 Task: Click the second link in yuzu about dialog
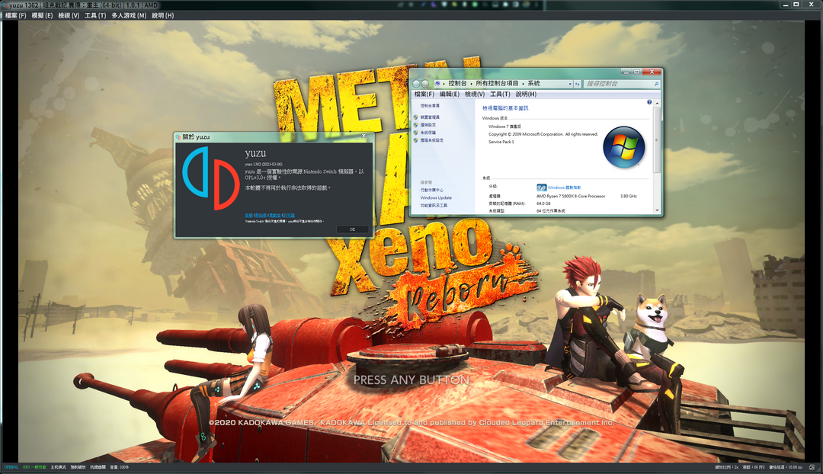[261, 215]
